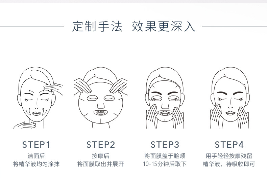
Task: Click the text 精华液，待吸收即可
Action: point(229,164)
